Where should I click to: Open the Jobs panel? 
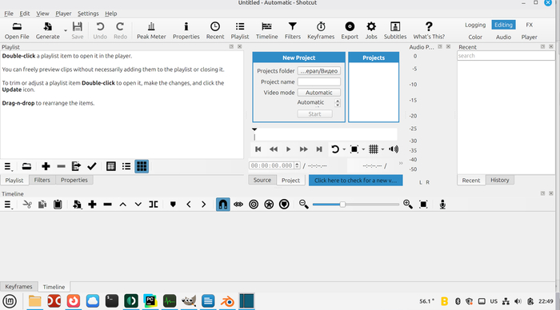pos(371,30)
